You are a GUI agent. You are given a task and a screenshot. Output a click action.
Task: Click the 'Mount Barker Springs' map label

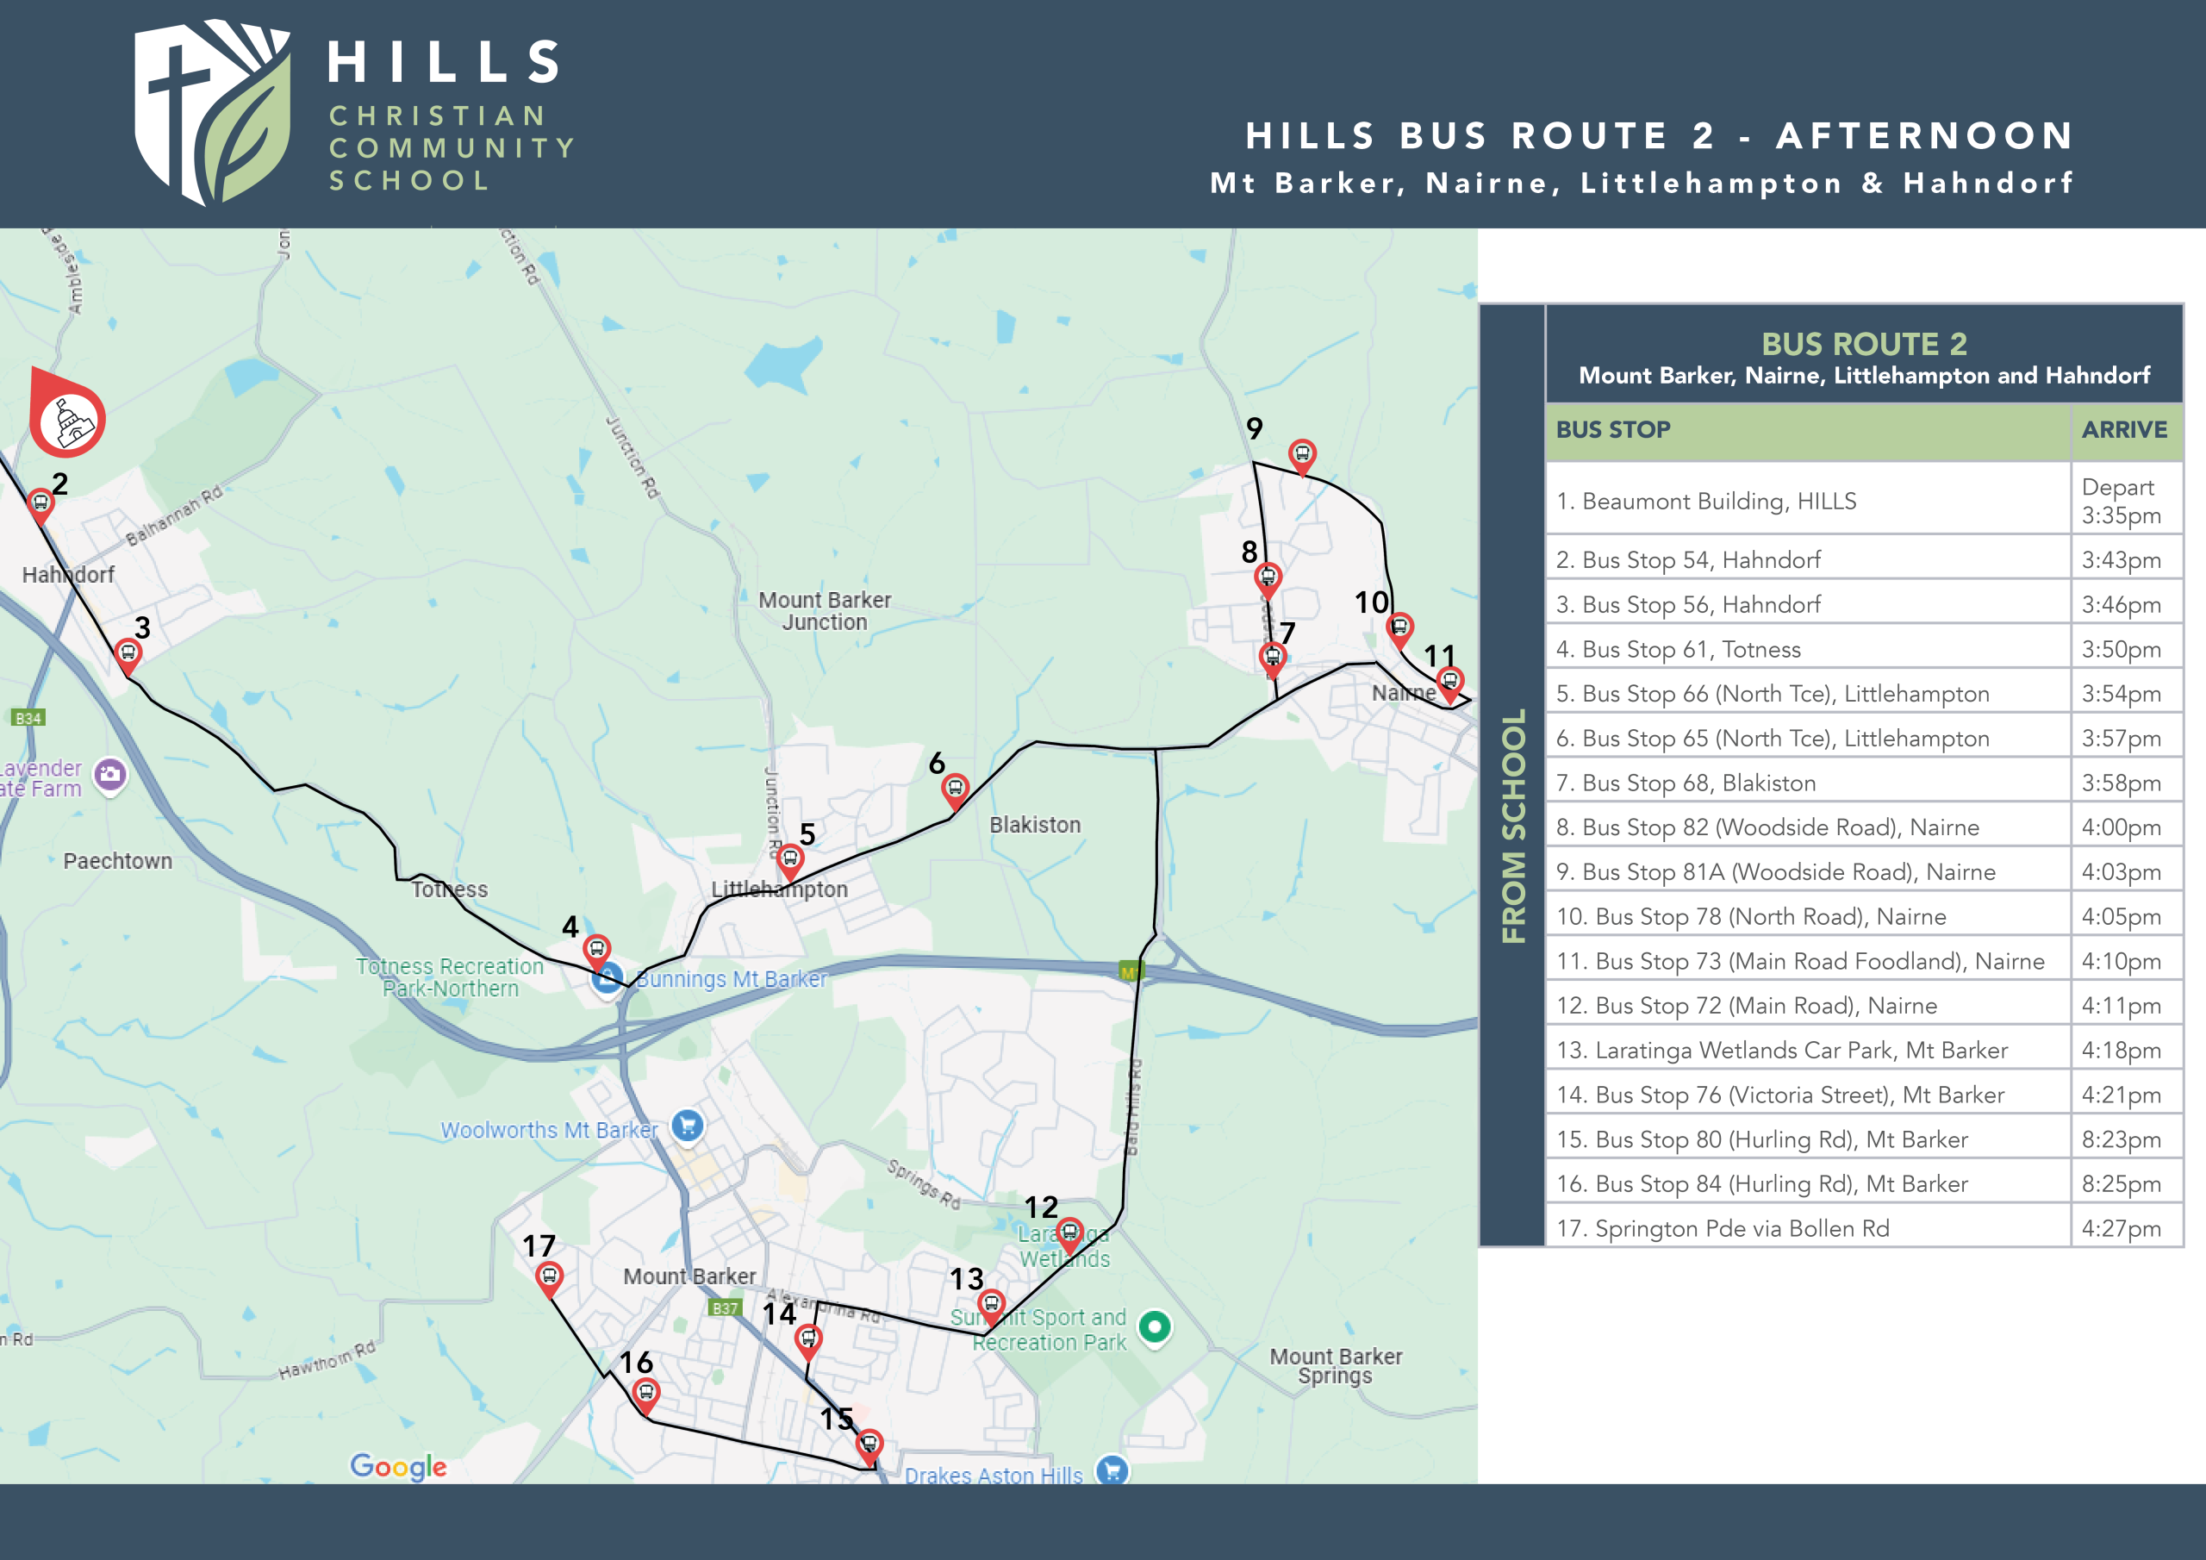(x=1336, y=1366)
